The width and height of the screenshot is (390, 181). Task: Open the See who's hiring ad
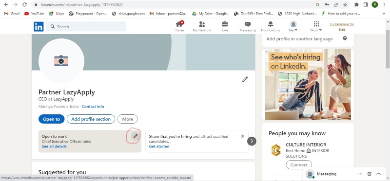point(308,84)
